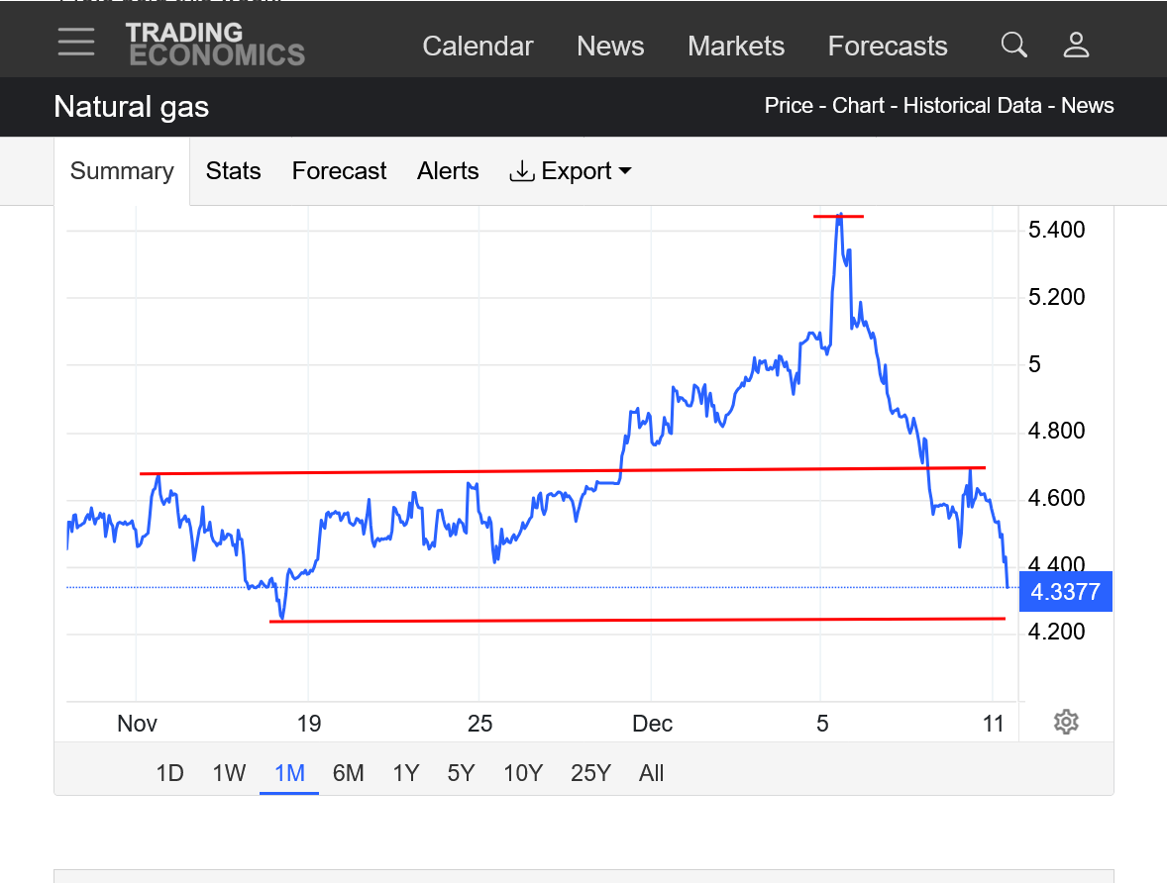Open the user account icon
Viewport: 1167px width, 883px height.
[x=1076, y=45]
